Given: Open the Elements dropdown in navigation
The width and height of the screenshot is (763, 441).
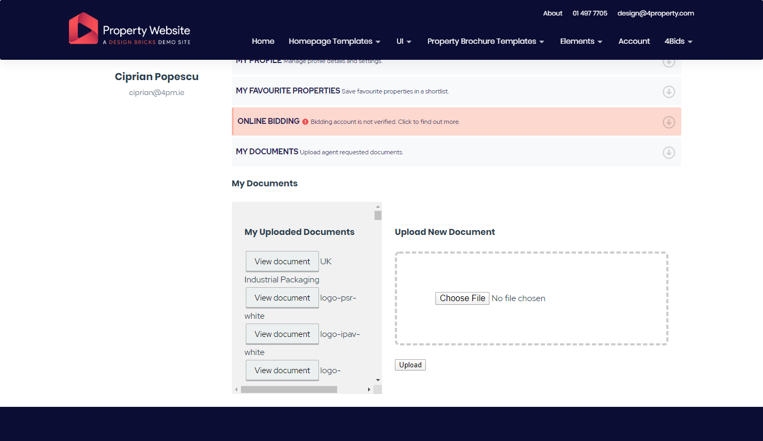Looking at the screenshot, I should 581,41.
